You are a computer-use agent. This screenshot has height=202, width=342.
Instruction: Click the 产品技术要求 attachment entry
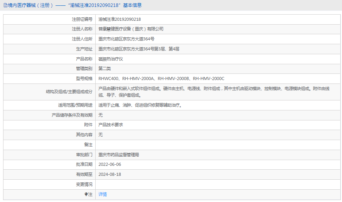(111, 125)
